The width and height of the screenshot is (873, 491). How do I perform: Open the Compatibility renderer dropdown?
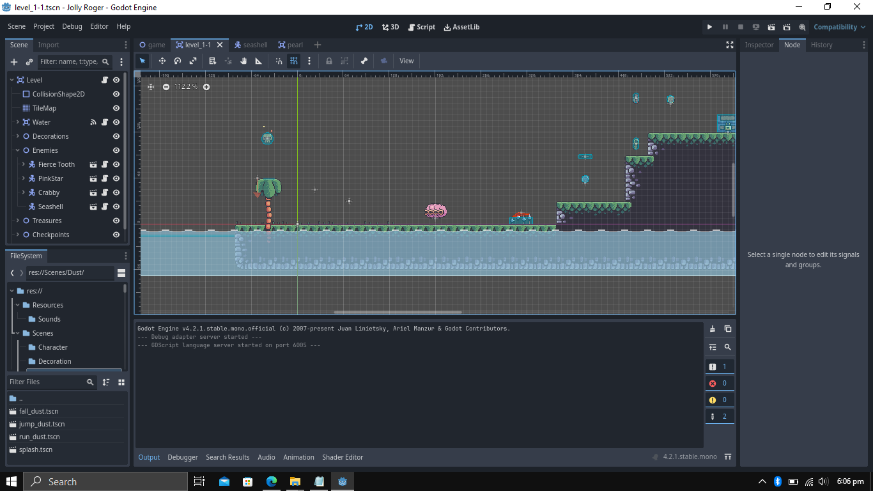[x=839, y=27]
